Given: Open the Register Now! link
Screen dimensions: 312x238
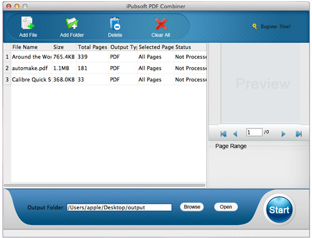Looking at the screenshot, I should pos(276,27).
